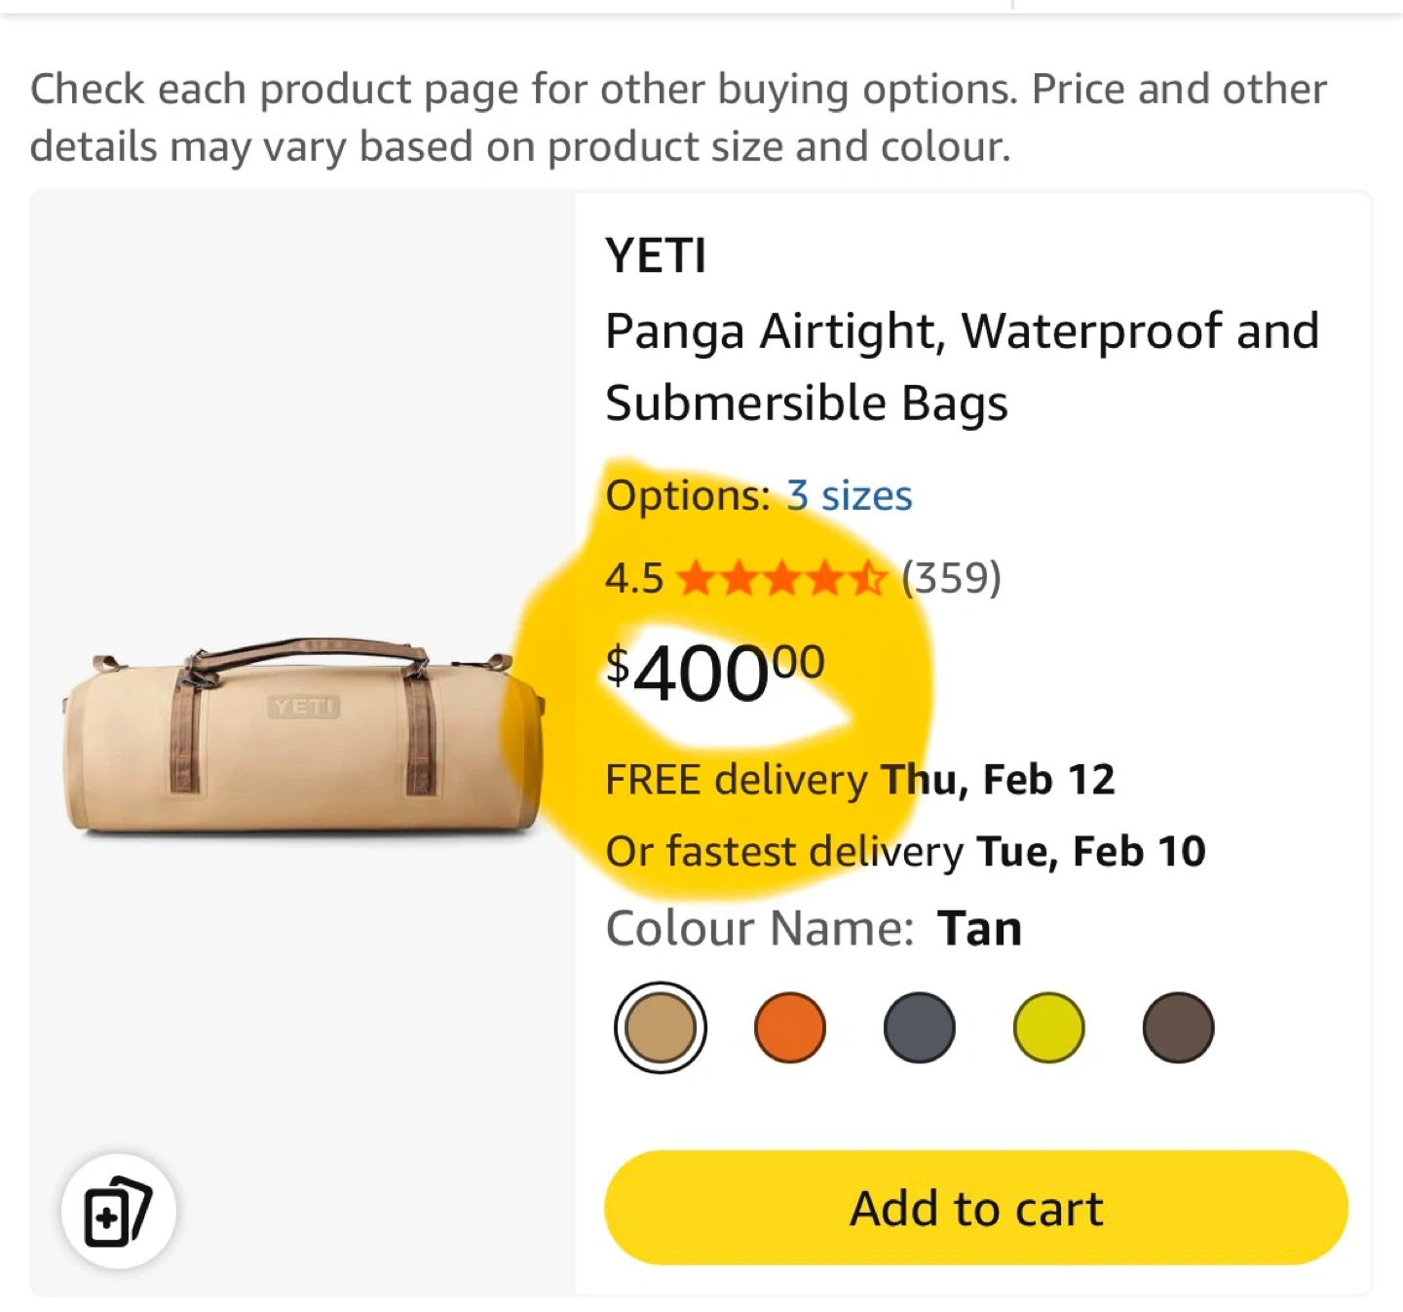Select the Tan colour swatch

661,1027
